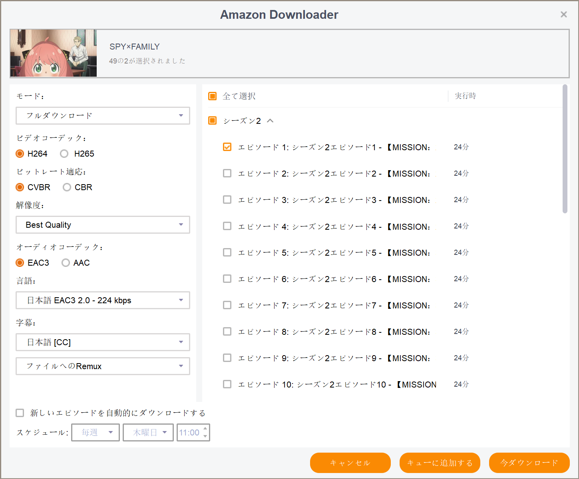Click the キューに追加する button
This screenshot has height=479, width=579.
(440, 463)
